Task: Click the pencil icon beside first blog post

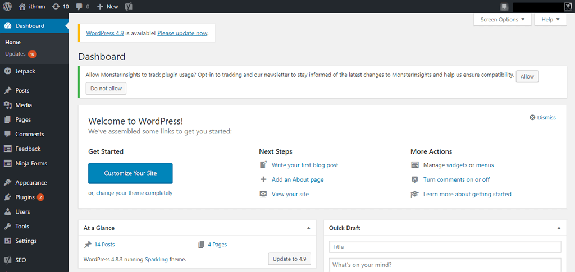Action: (x=263, y=165)
